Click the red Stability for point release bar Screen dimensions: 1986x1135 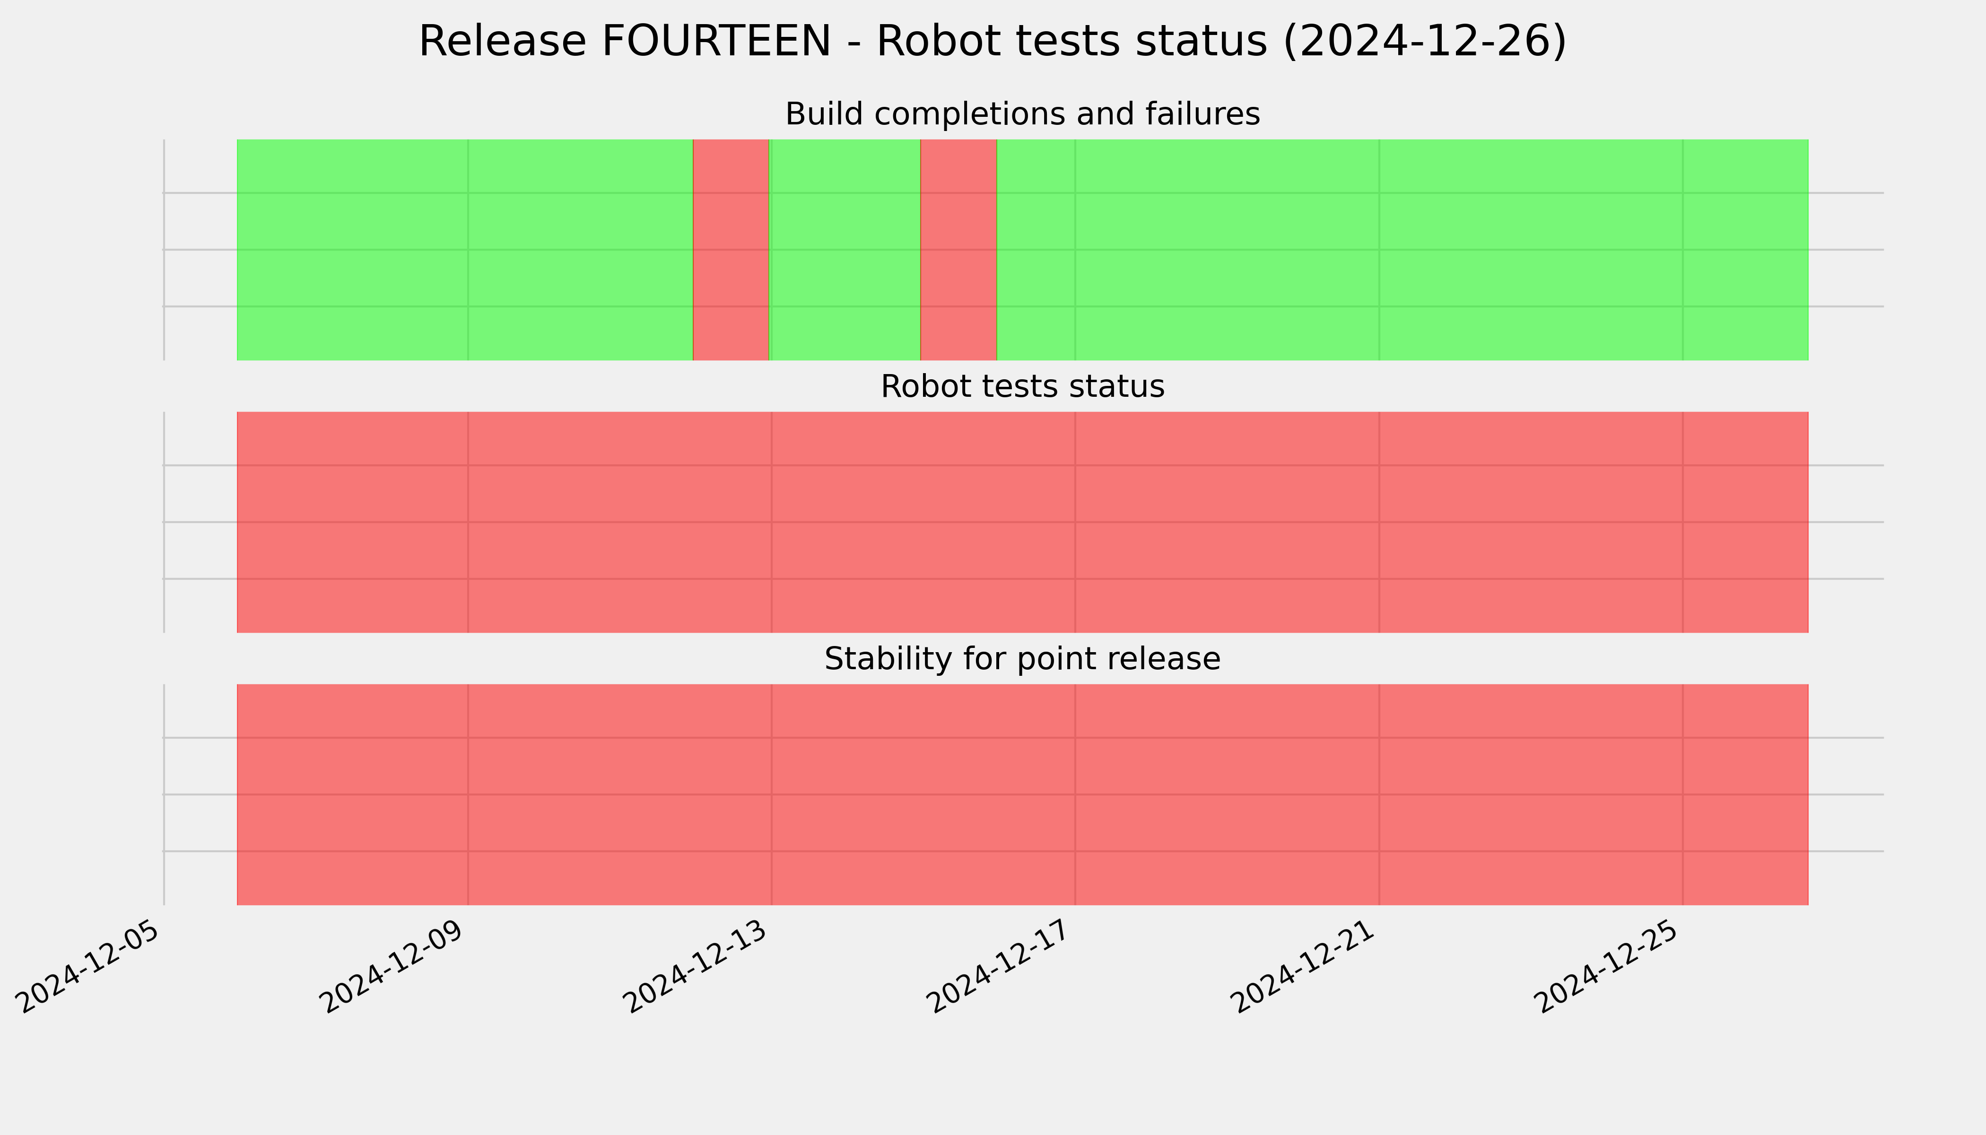(1023, 794)
